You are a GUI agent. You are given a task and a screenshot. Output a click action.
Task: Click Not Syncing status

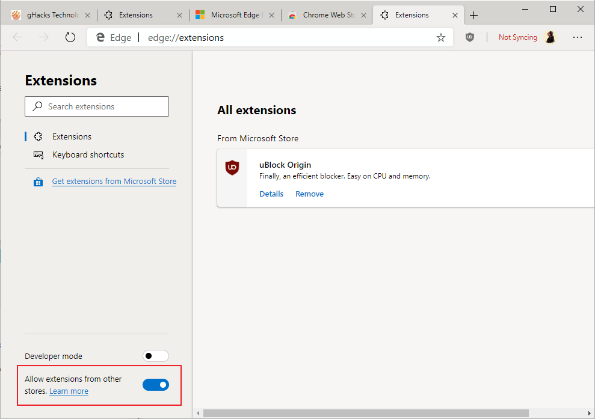click(x=518, y=37)
